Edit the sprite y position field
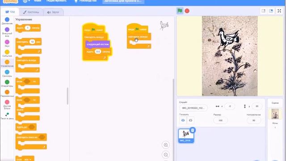This screenshot has height=161, width=286. (257, 106)
